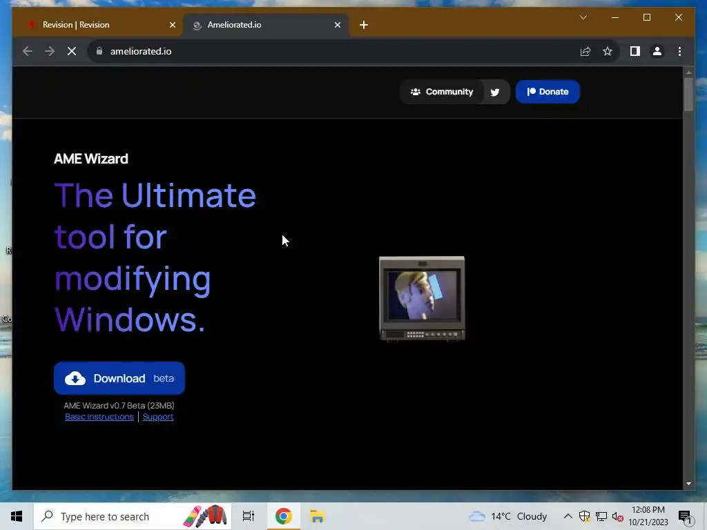This screenshot has width=707, height=530.
Task: Open a new browser tab
Action: coord(364,26)
